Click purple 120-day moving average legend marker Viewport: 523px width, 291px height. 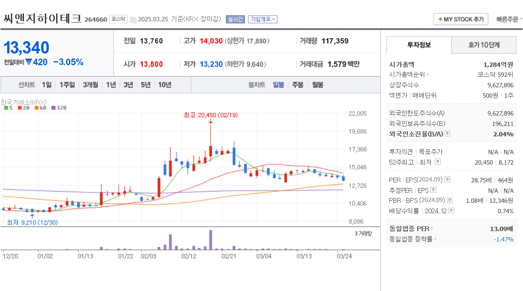[x=54, y=108]
